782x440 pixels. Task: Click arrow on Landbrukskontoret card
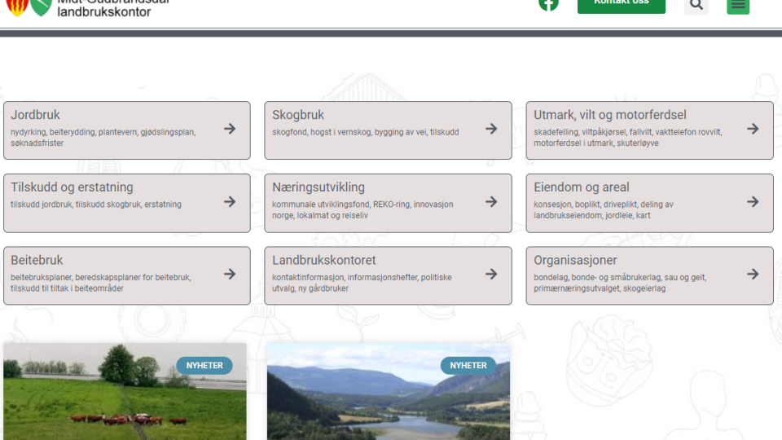pyautogui.click(x=491, y=274)
